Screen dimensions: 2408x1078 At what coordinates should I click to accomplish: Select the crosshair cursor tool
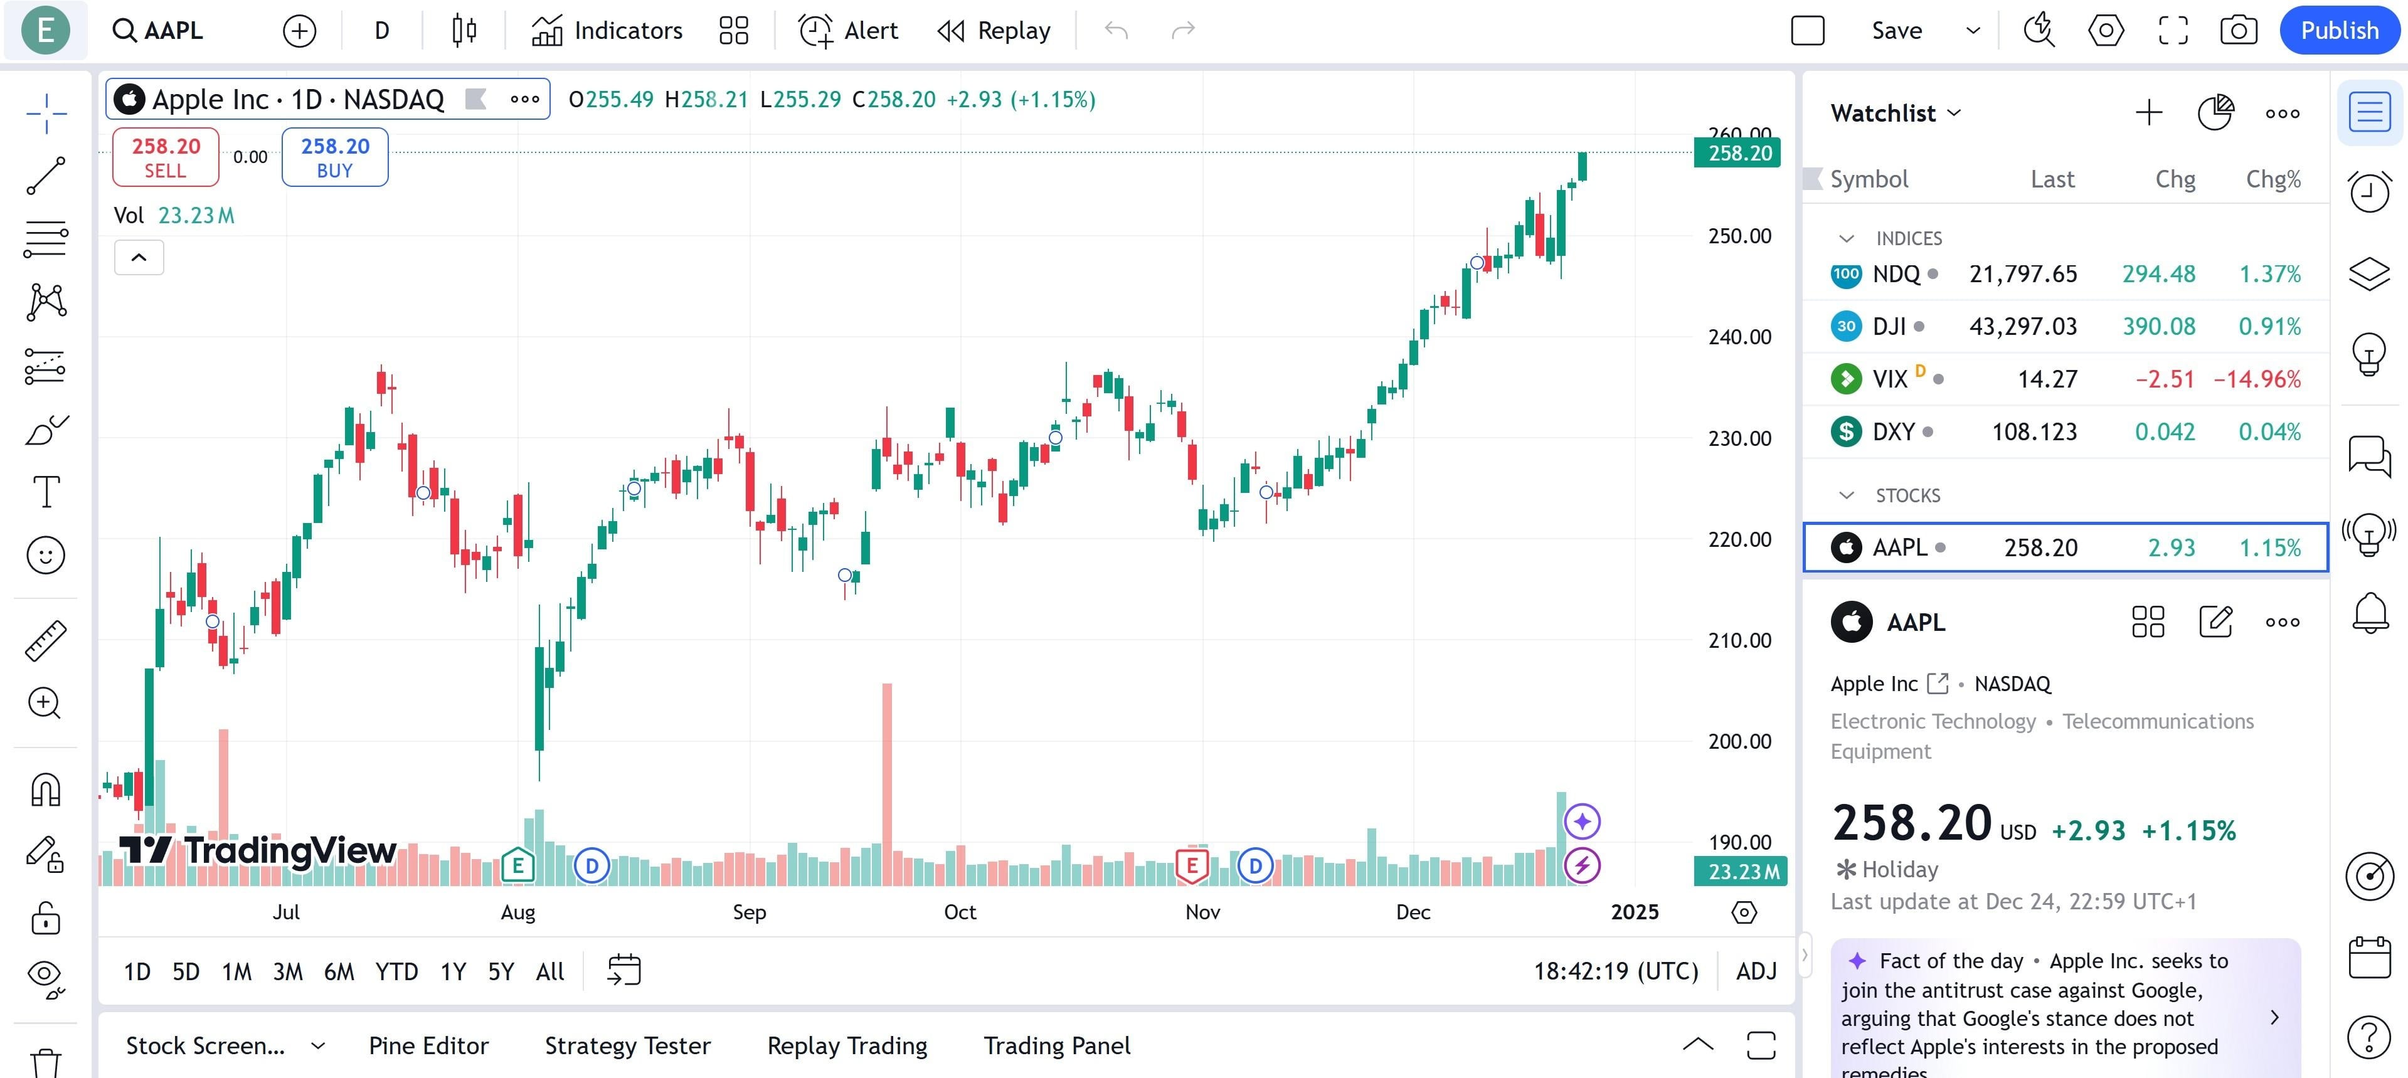click(46, 114)
